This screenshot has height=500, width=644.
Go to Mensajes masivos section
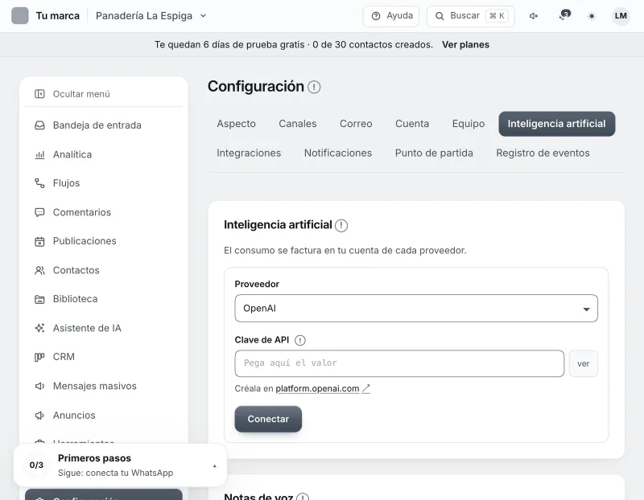(104, 386)
